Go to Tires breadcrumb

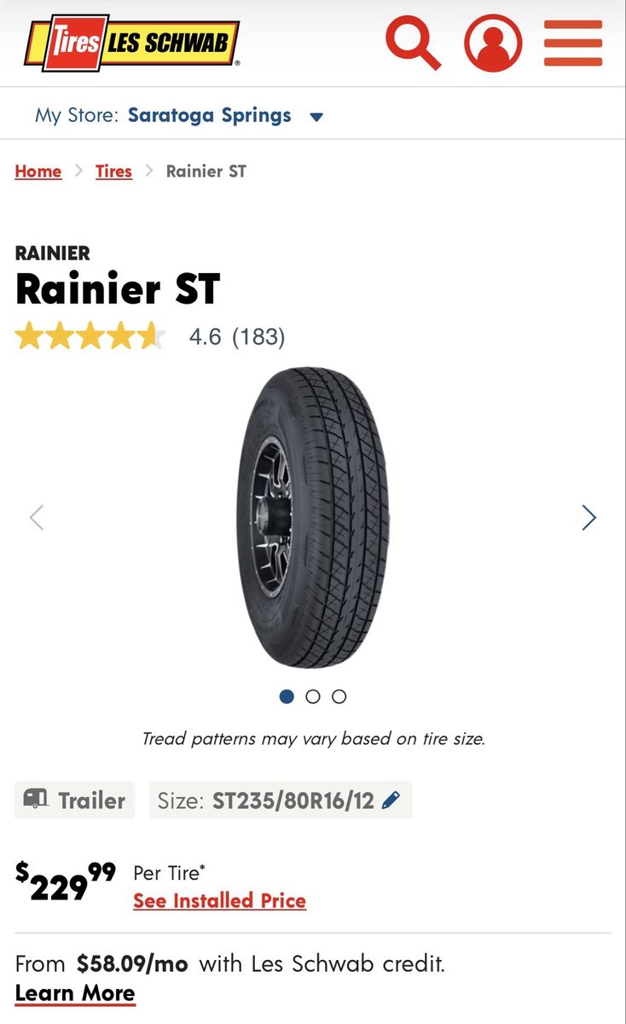[x=113, y=171]
